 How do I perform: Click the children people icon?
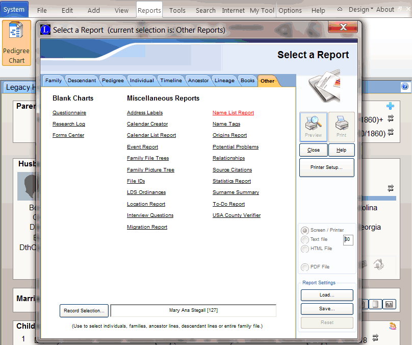coord(392,326)
